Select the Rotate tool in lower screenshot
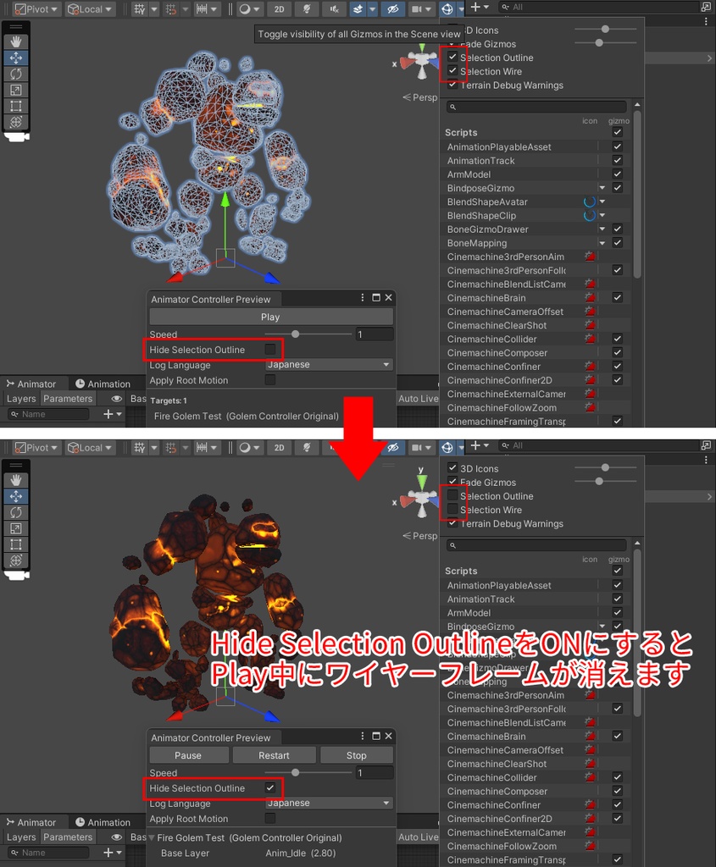Viewport: 716px width, 867px height. (16, 512)
